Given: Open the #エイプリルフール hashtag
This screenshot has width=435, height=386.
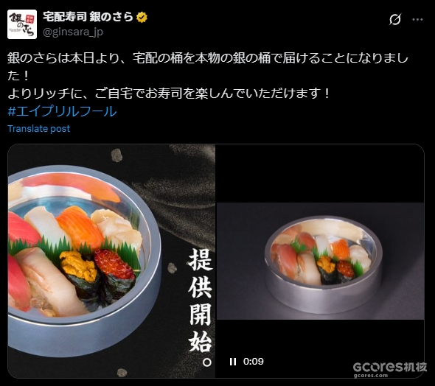Looking at the screenshot, I should pos(62,111).
